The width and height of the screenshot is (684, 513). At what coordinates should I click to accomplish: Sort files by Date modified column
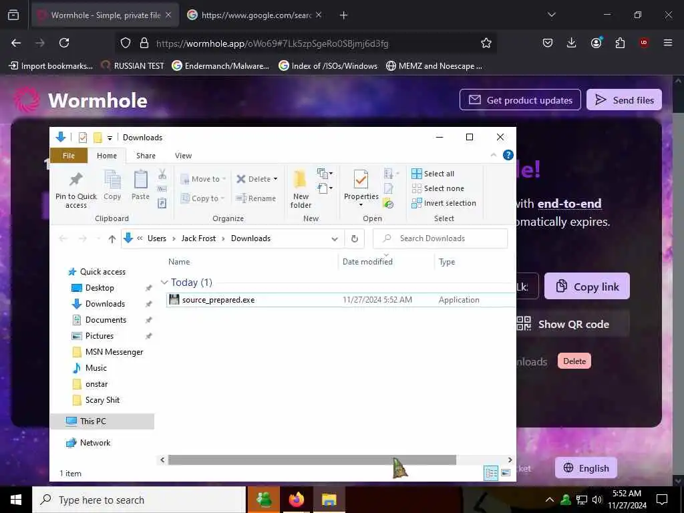368,262
